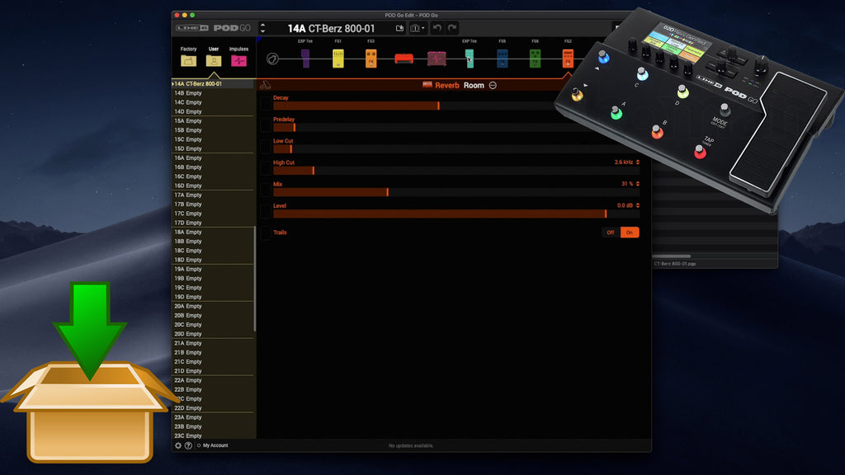Viewport: 845px width, 475px height.
Task: Turn Trails off
Action: (x=611, y=233)
